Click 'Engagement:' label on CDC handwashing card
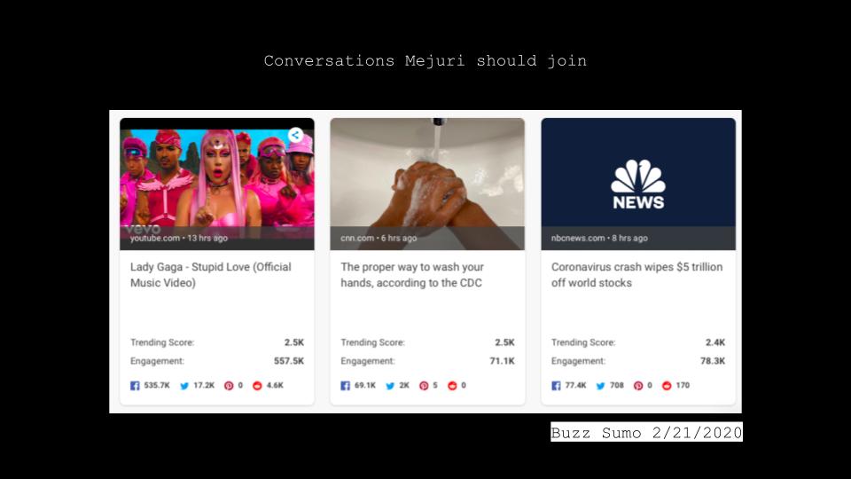Image resolution: width=851 pixels, height=479 pixels. [367, 361]
